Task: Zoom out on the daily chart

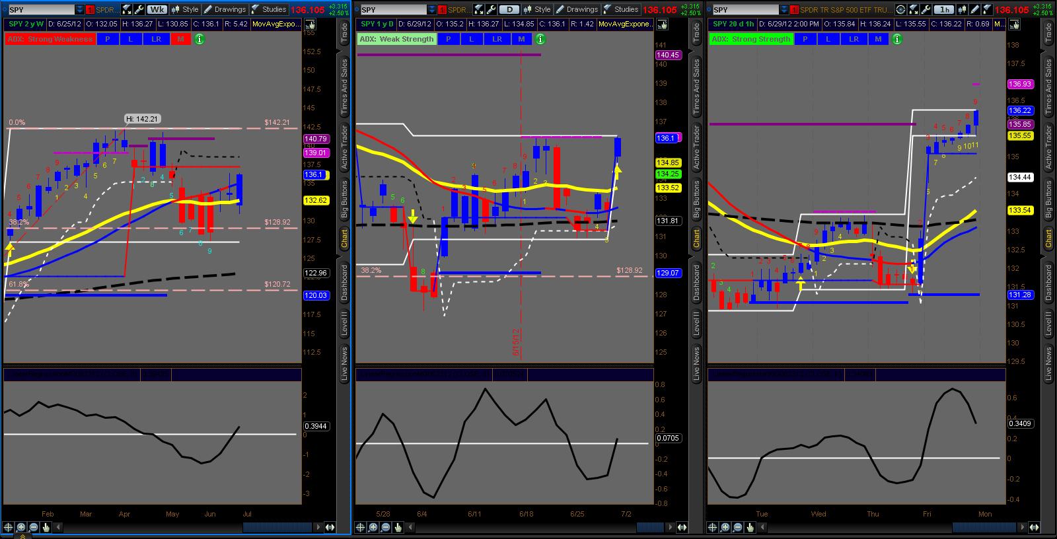Action: [x=386, y=527]
